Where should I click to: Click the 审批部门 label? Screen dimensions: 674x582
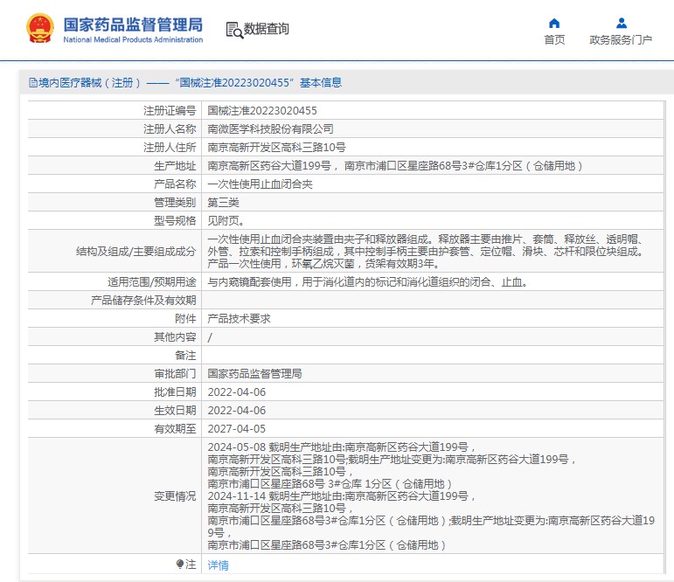tap(175, 373)
